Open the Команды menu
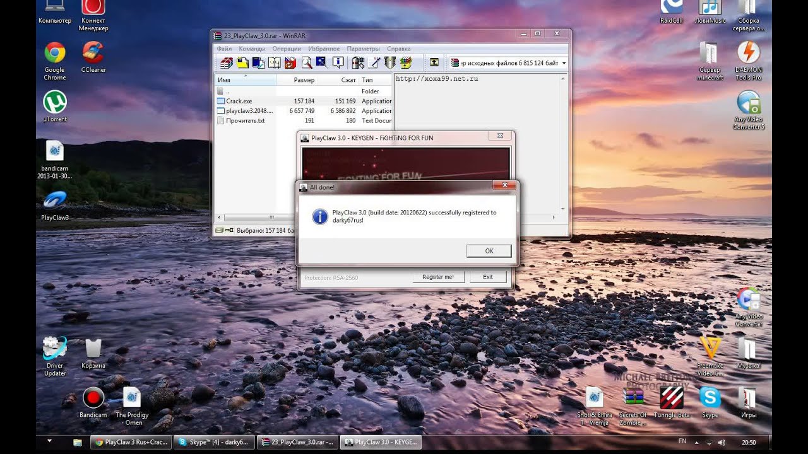This screenshot has height=454, width=808. 252,49
